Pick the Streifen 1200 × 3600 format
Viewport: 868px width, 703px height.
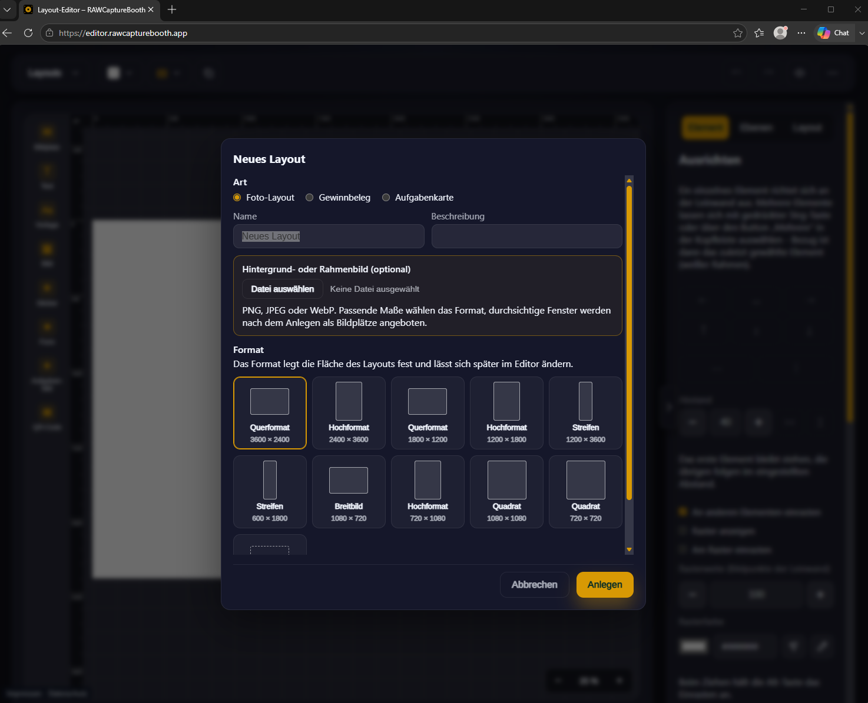[x=585, y=413]
